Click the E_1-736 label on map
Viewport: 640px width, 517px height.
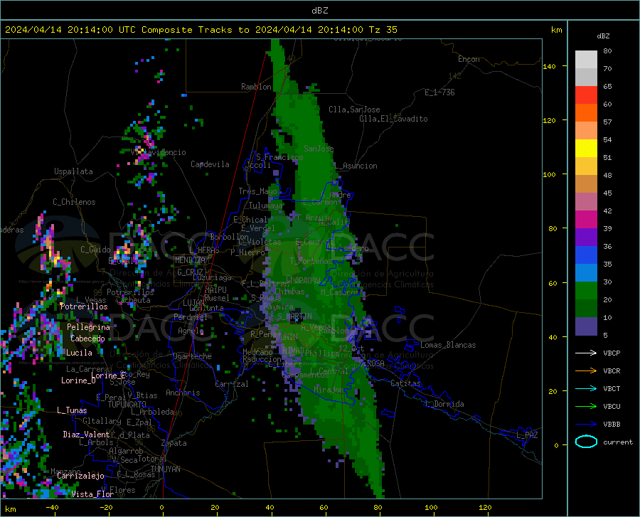439,92
